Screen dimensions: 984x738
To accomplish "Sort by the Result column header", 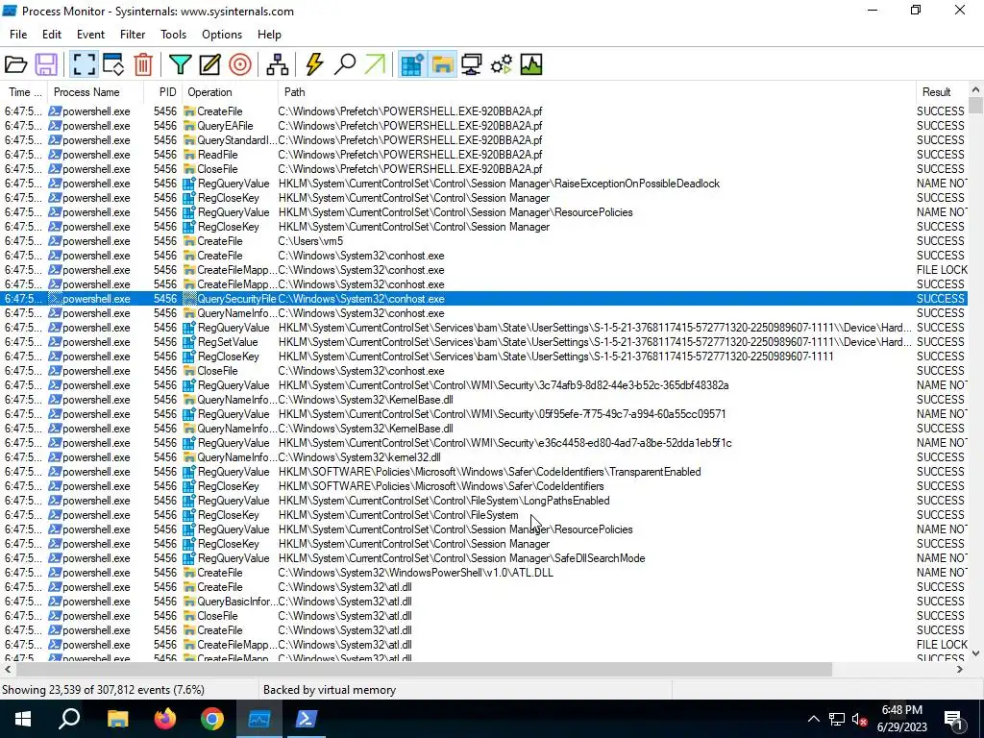I will 942,91.
